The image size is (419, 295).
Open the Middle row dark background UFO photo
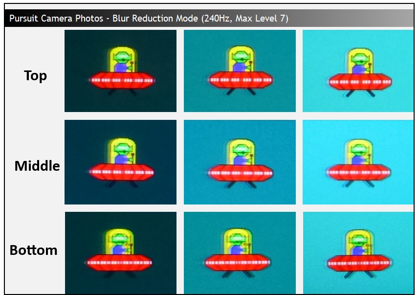120,162
